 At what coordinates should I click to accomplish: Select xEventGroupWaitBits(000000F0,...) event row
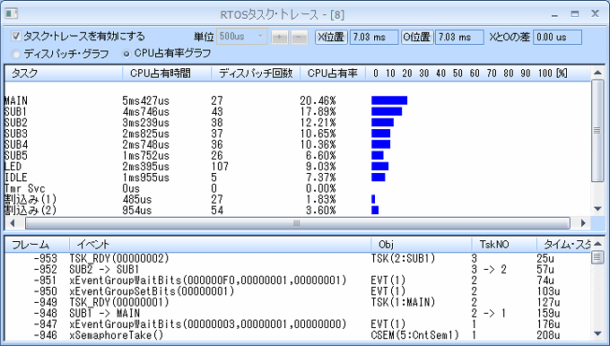point(298,281)
